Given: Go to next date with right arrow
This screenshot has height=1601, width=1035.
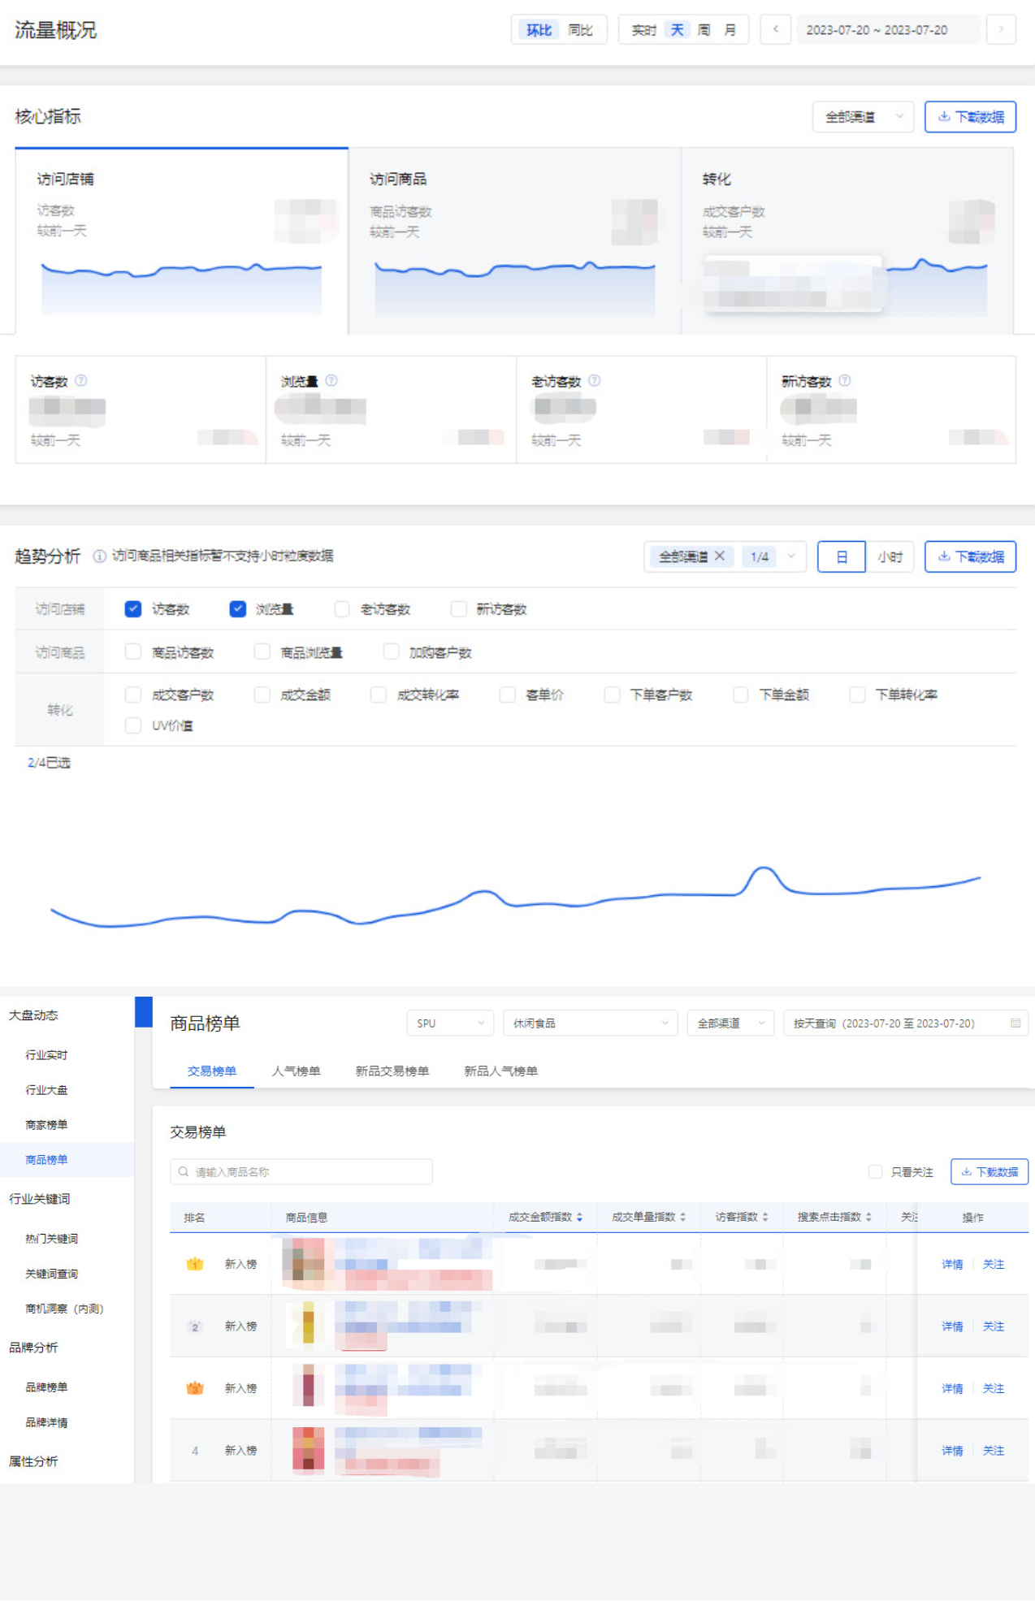Looking at the screenshot, I should pyautogui.click(x=1001, y=29).
